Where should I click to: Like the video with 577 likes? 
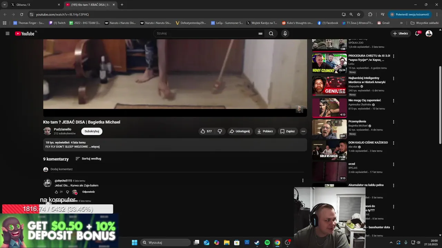tap(206, 131)
